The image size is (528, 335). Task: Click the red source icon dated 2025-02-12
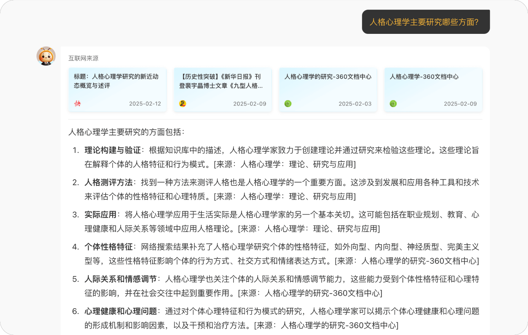click(77, 104)
